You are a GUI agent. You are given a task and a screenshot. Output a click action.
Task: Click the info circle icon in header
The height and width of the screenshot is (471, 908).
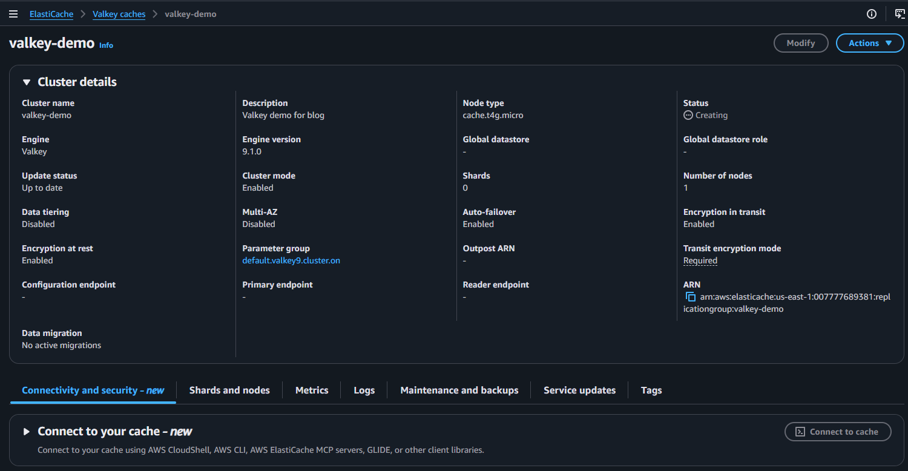coord(872,14)
